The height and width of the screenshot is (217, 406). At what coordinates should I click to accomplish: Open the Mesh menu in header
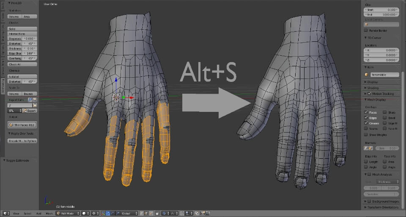49,213
